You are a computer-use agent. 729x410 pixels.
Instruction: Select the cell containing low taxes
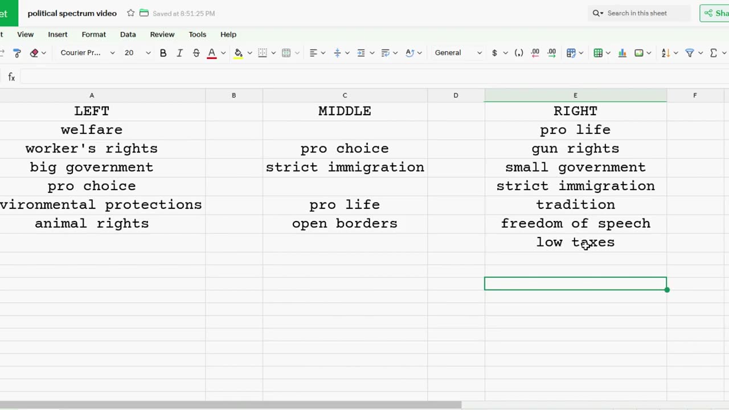[x=575, y=243]
